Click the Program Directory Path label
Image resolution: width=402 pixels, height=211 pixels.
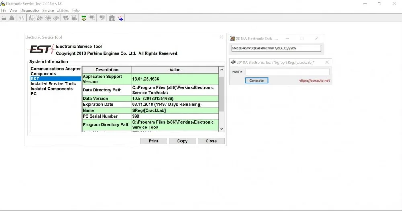pyautogui.click(x=106, y=124)
